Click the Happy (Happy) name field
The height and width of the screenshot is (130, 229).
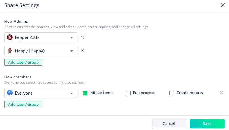[x=41, y=51]
